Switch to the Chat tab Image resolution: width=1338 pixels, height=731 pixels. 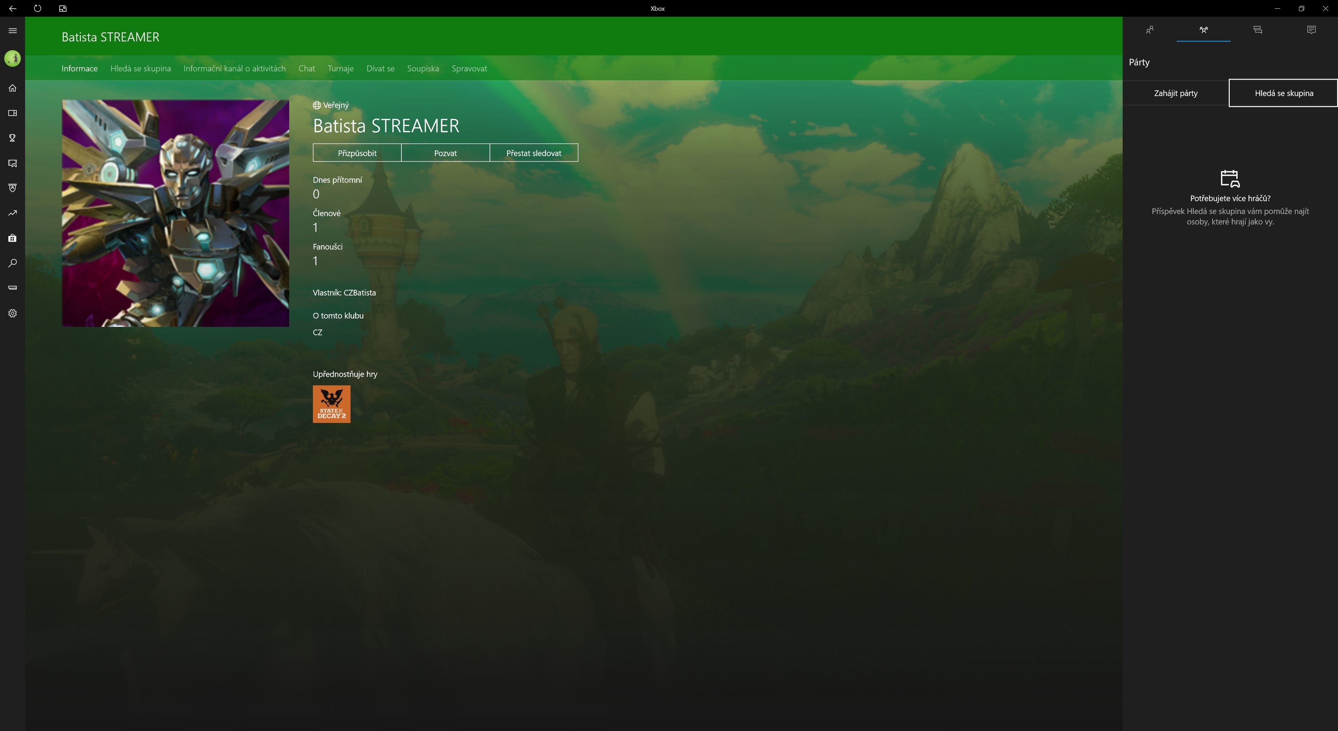[x=307, y=69]
